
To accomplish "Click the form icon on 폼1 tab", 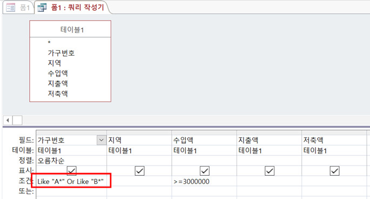I will click(10, 8).
